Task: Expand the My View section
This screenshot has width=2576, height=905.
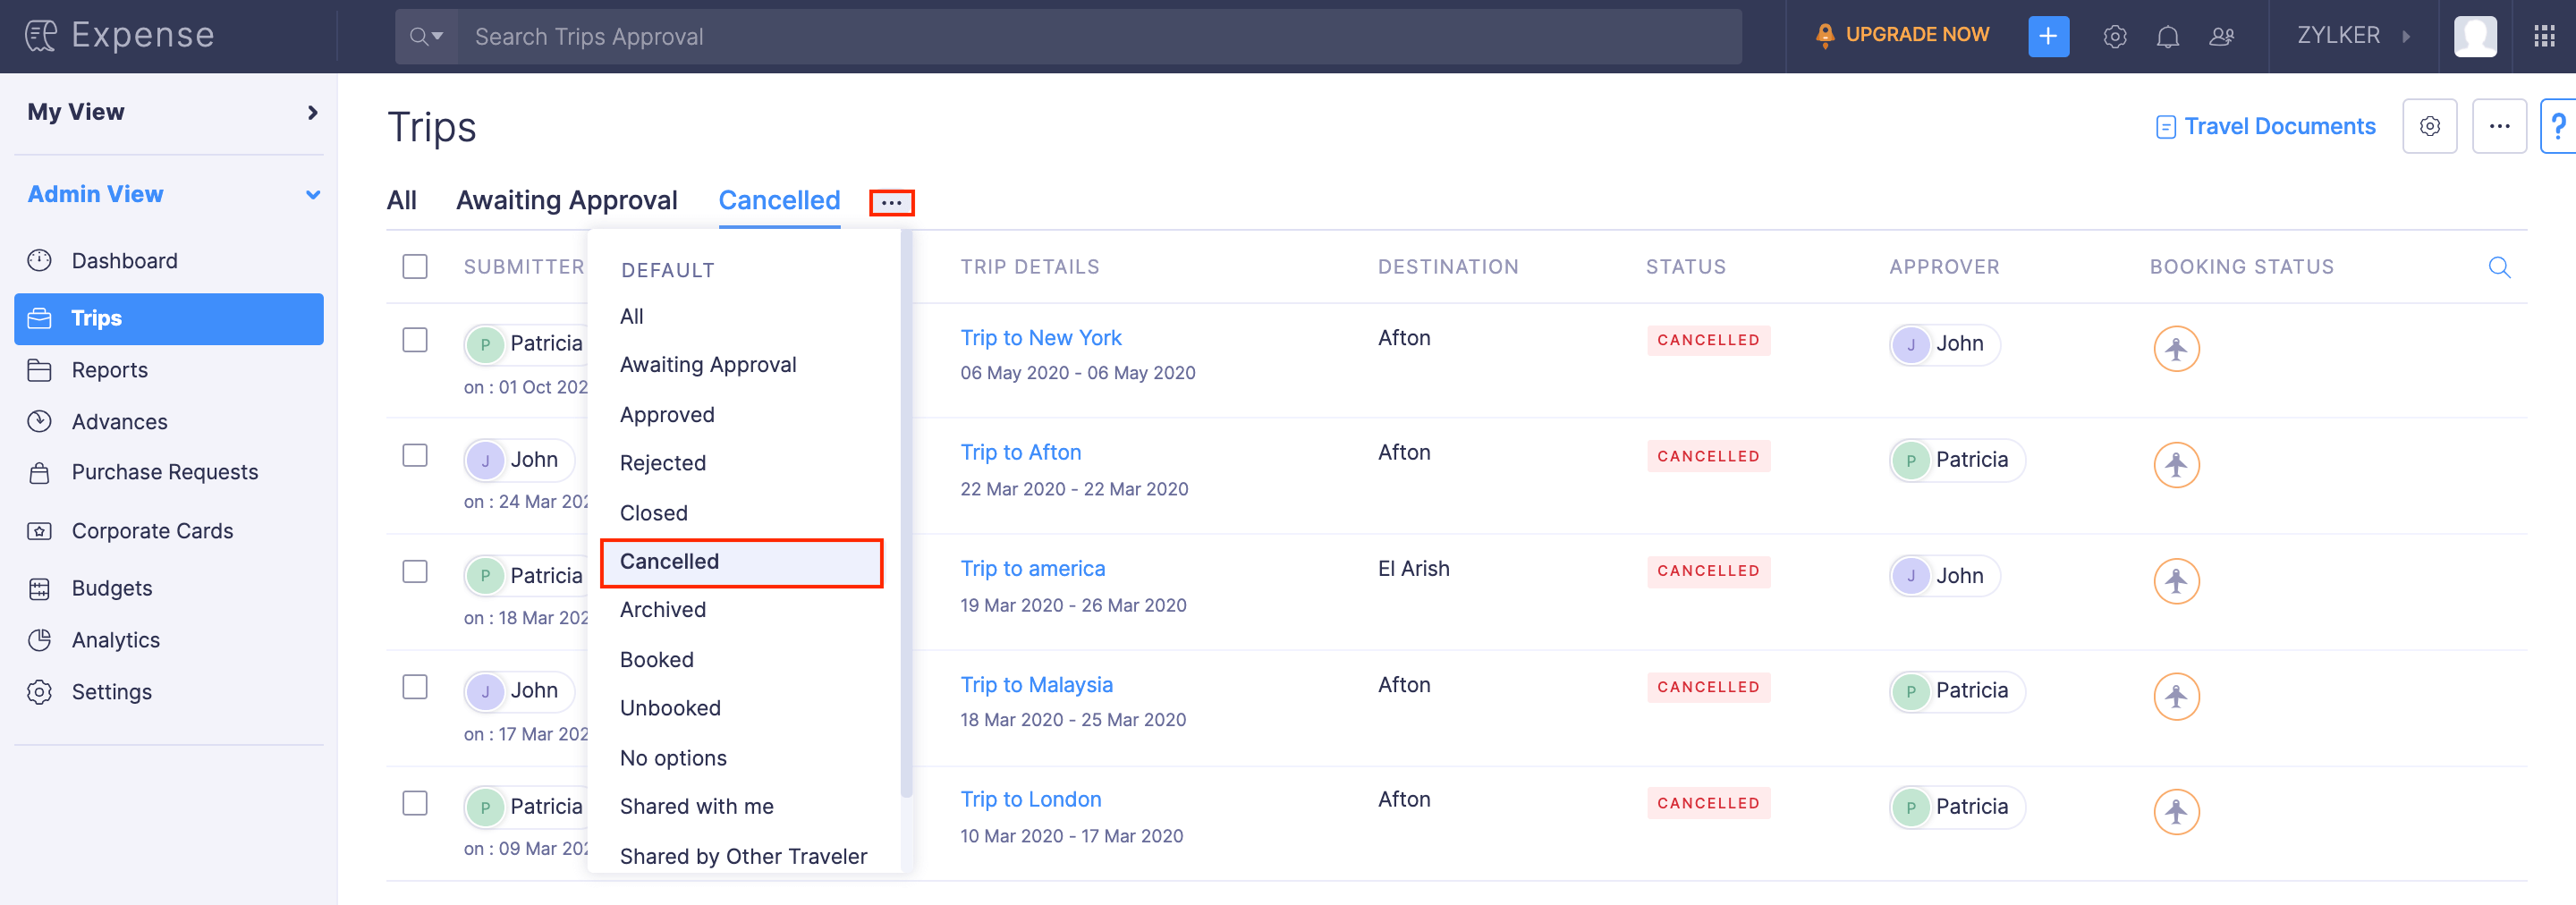Action: tap(312, 112)
